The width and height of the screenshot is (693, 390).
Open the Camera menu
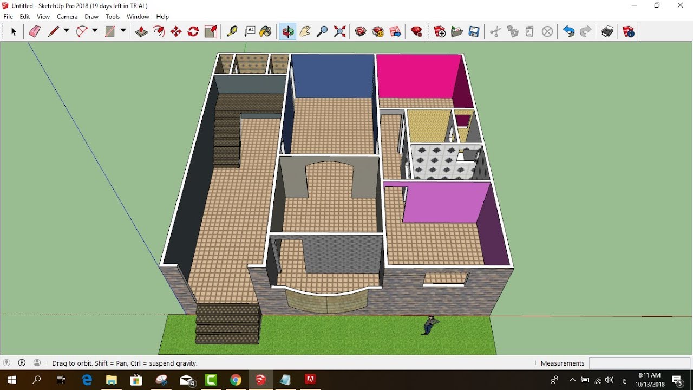coord(67,17)
